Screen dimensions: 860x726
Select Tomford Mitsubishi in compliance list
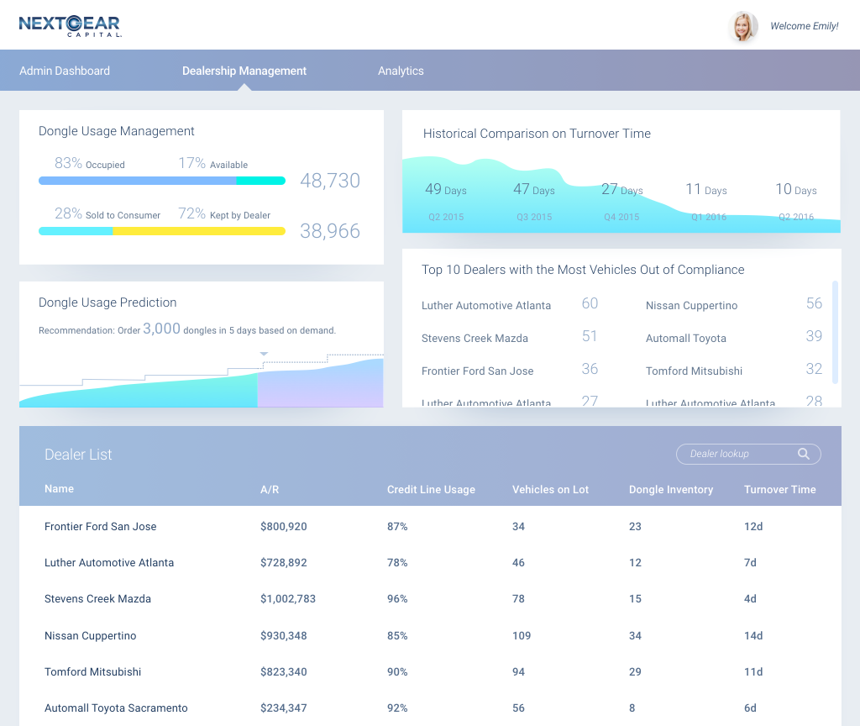[x=734, y=371]
